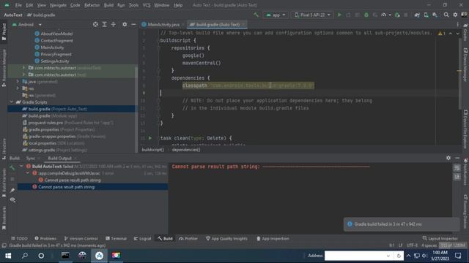
Task: Expand com.mbtechs.autotext androidTest package
Action: click(23, 68)
